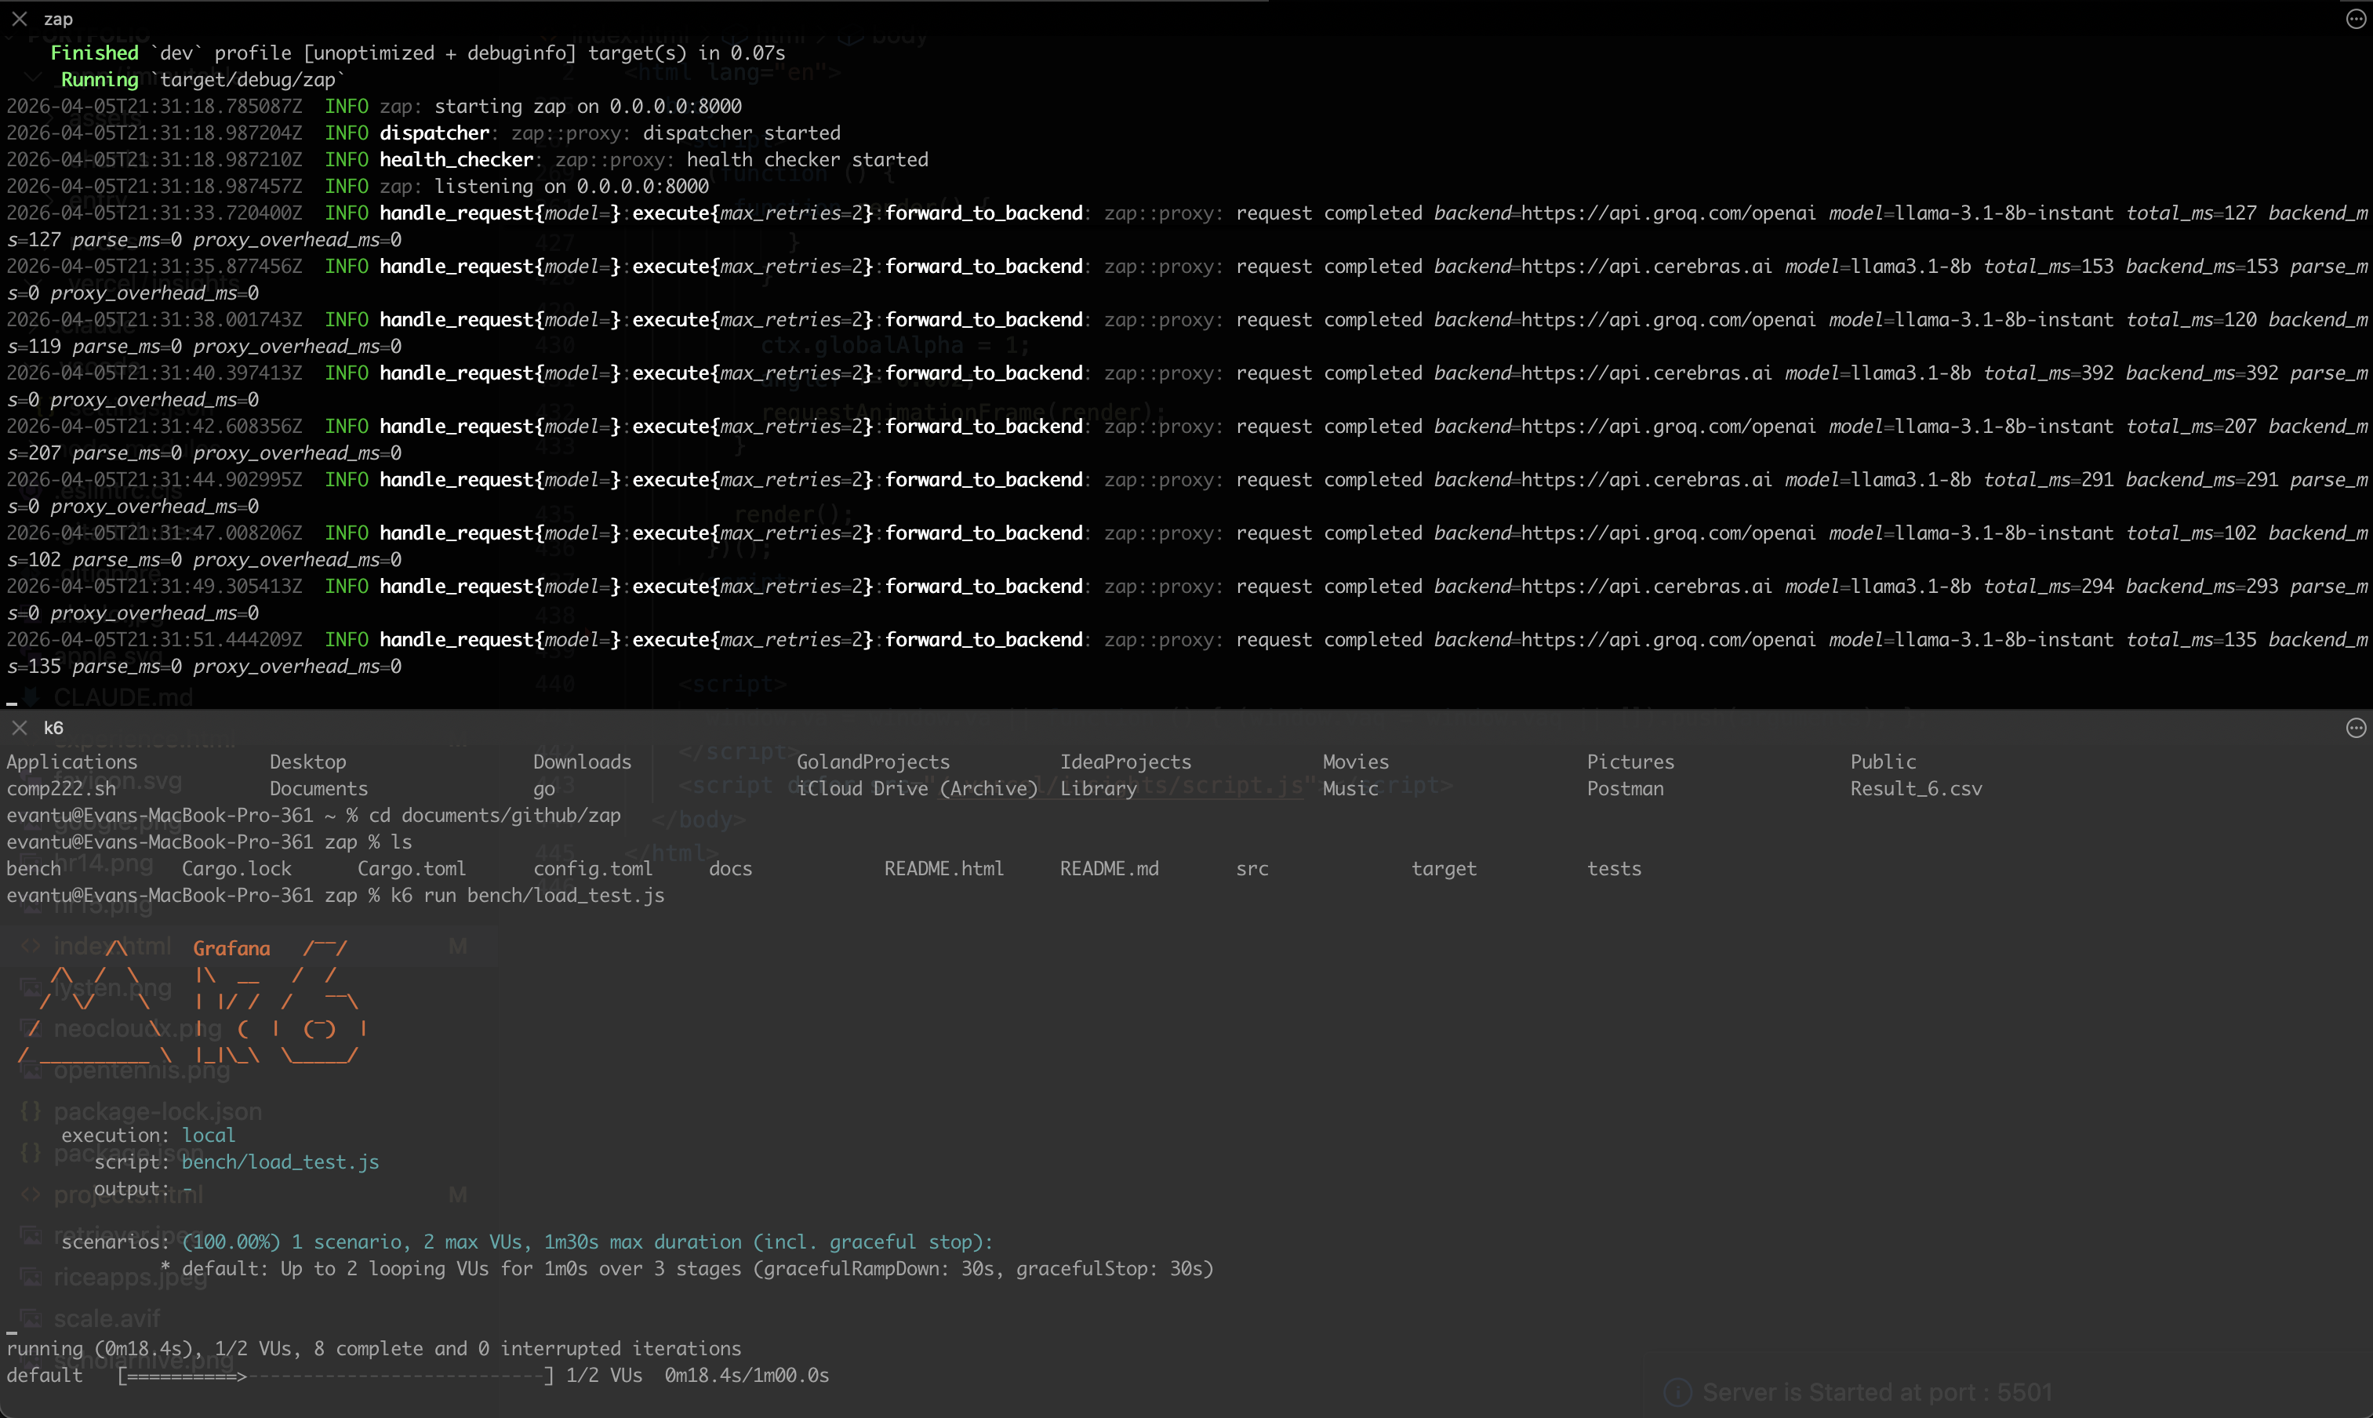
Task: Click the k6 pane title
Action: 53,728
